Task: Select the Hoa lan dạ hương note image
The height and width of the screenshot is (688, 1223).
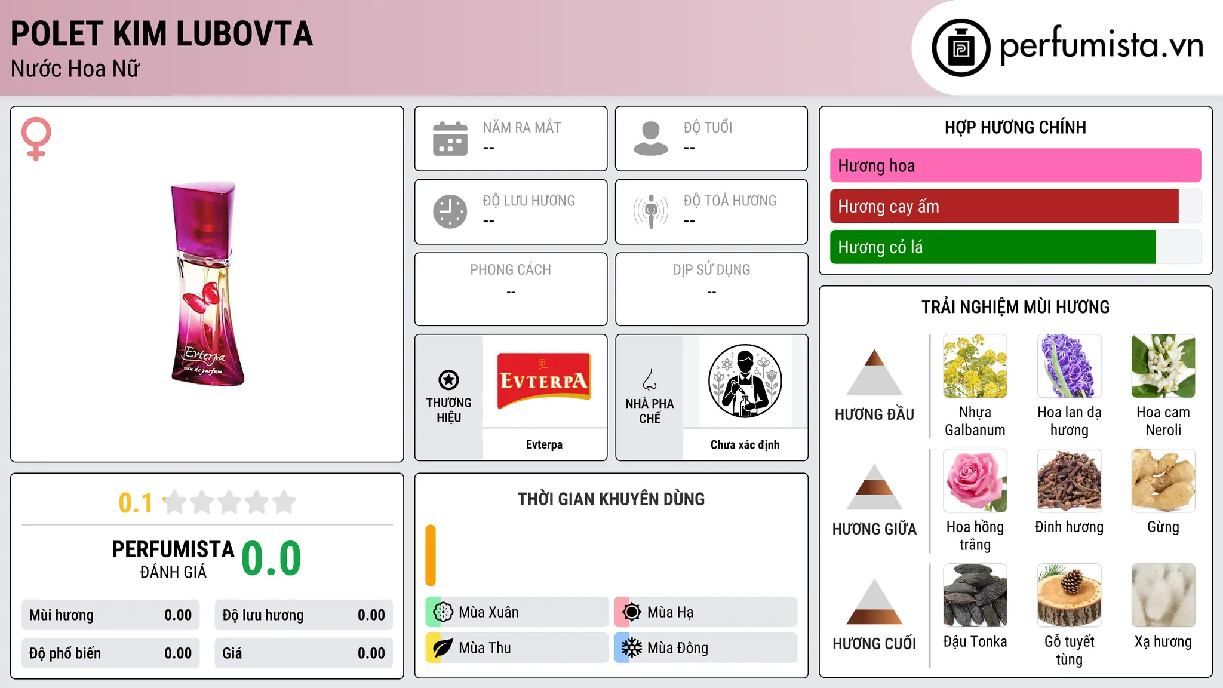Action: click(x=1069, y=366)
